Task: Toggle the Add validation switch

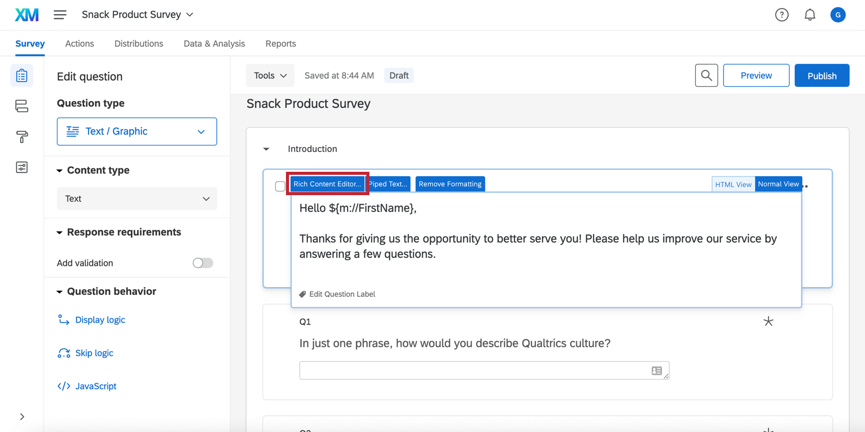Action: (203, 263)
